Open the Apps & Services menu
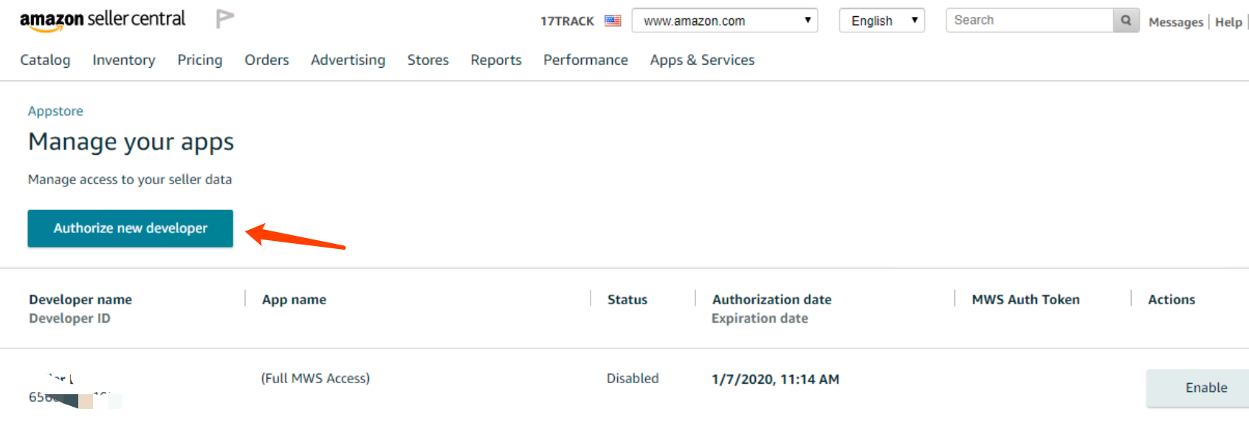Viewport: 1249px width, 434px height. [x=702, y=60]
